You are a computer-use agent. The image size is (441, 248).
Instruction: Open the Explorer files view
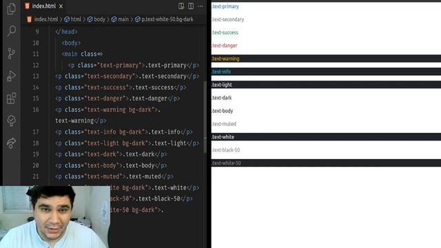(11, 8)
